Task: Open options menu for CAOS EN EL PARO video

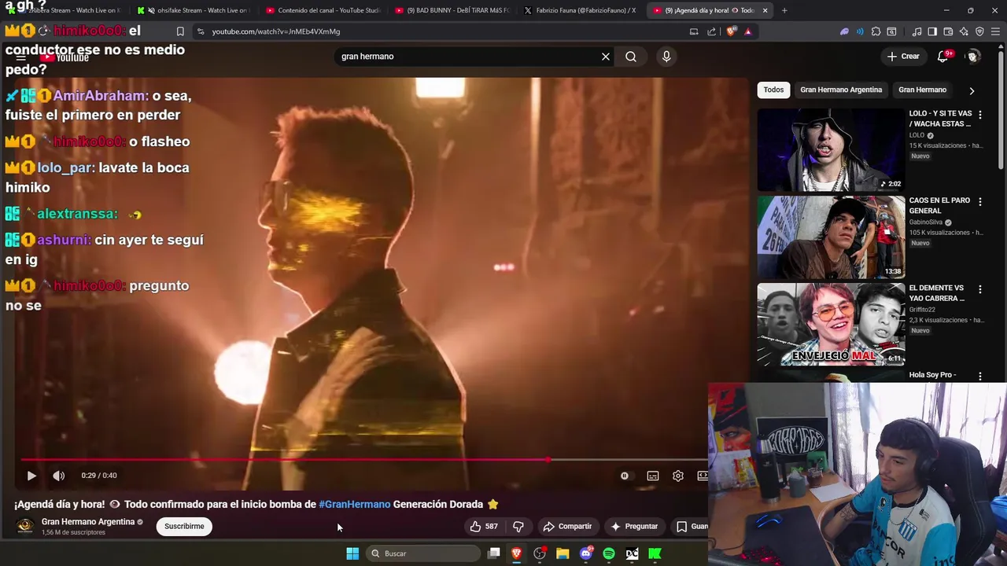Action: pos(980,202)
